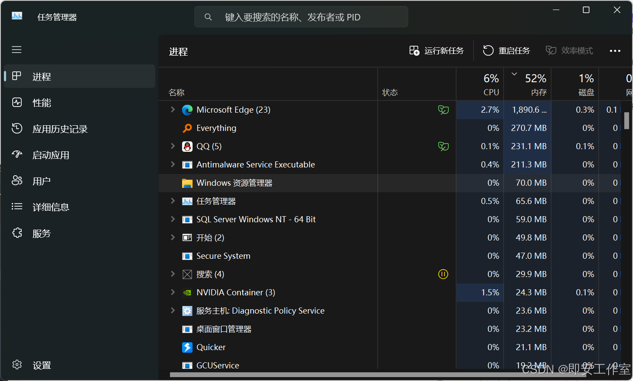Click the 搜索 process icon
The width and height of the screenshot is (633, 381).
[x=187, y=274]
